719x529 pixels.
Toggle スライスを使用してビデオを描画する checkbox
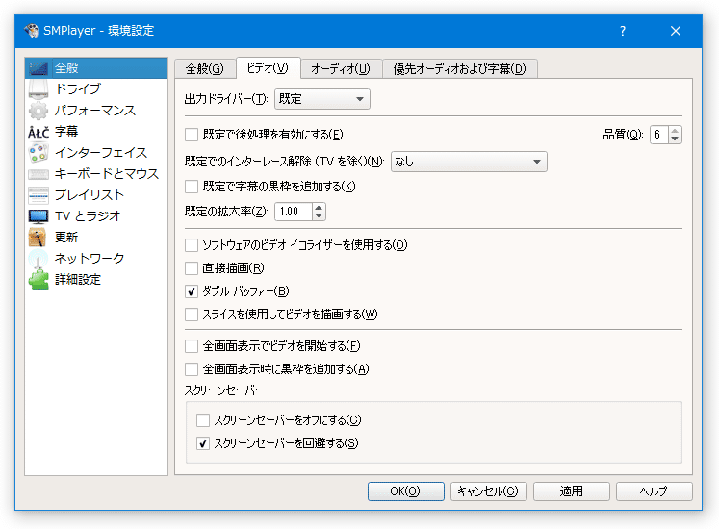point(192,315)
